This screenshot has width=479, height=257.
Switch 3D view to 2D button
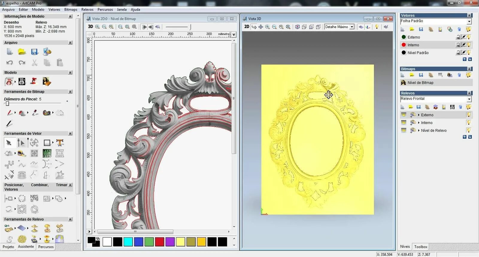point(247,27)
